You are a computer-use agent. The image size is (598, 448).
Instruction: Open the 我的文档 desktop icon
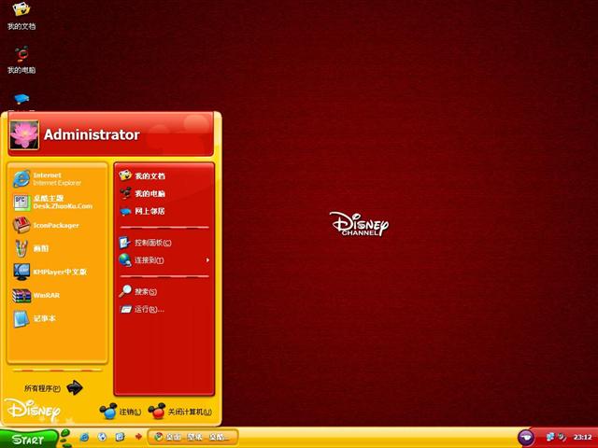click(x=21, y=16)
